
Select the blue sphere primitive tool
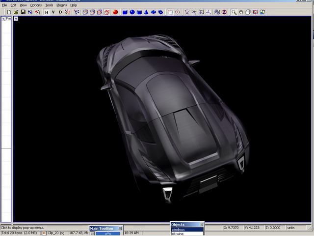pyautogui.click(x=132, y=12)
